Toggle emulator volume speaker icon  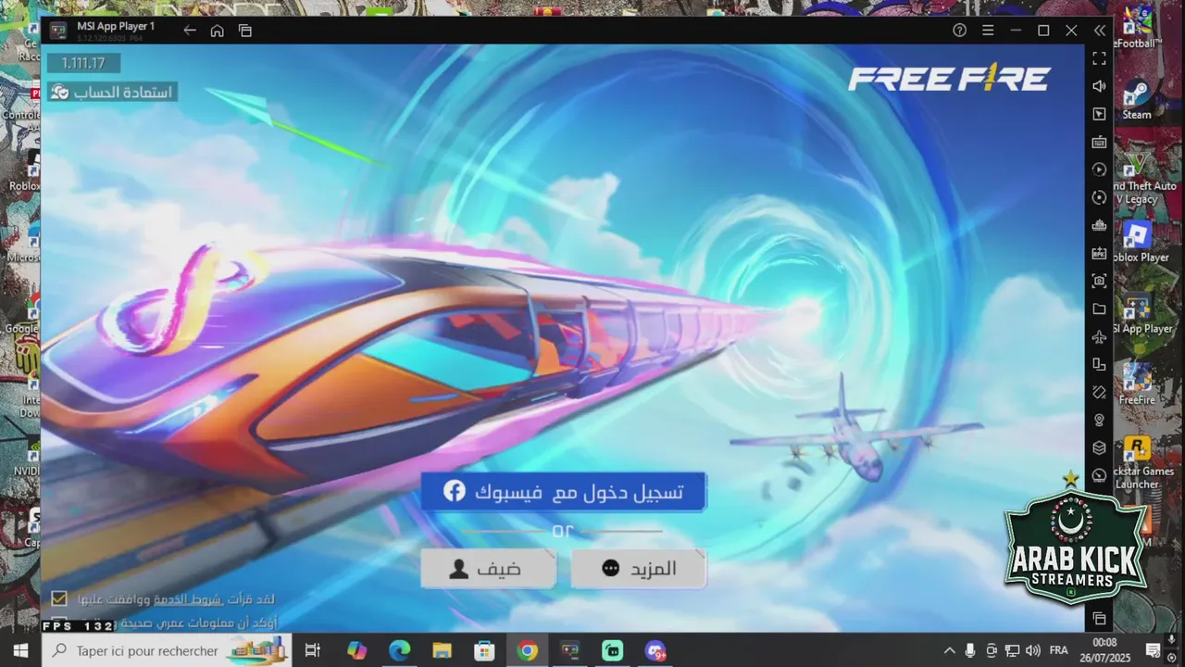1099,86
